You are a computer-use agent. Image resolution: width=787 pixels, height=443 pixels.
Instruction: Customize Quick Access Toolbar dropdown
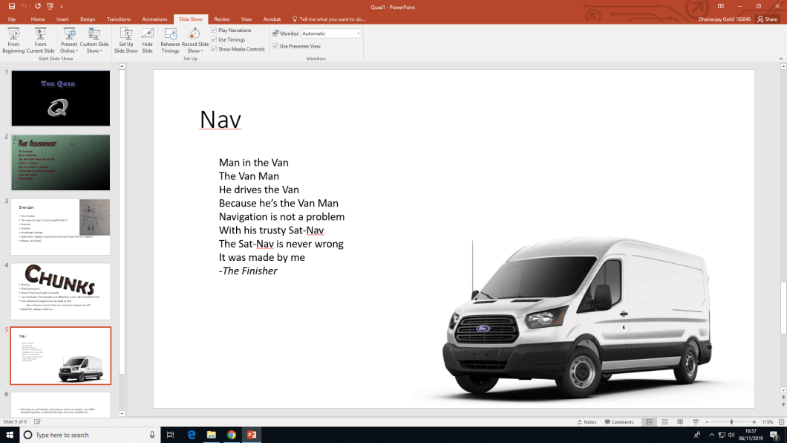62,7
